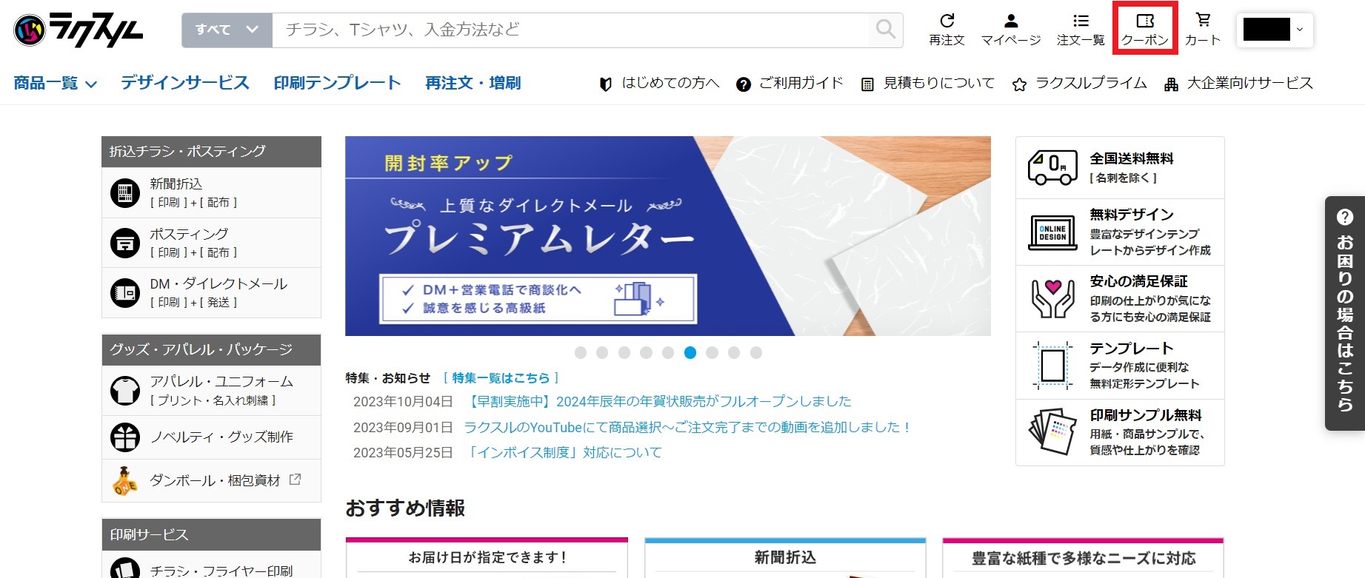Open 大企業向けサービス link

click(x=1250, y=83)
